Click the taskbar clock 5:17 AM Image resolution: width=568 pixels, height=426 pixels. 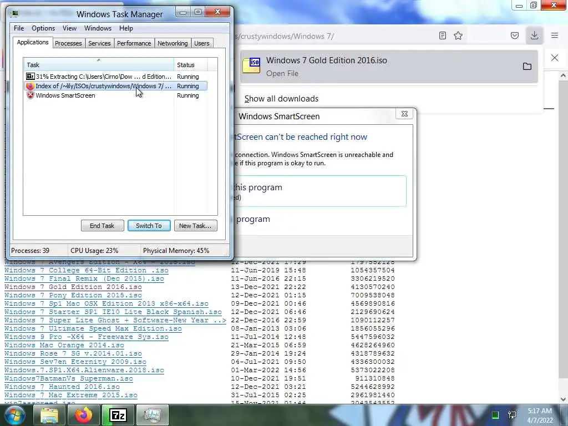click(x=540, y=411)
